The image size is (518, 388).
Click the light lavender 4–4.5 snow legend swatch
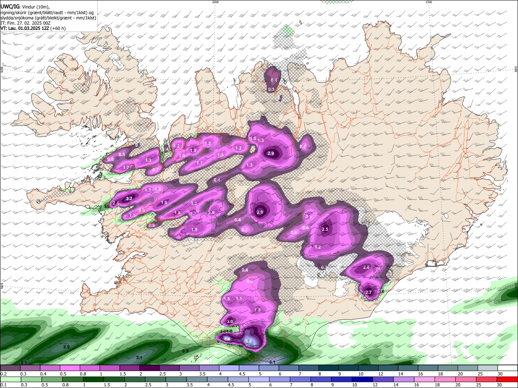tap(228, 368)
